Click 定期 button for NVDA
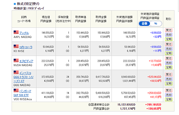This screenshot has width=179, height=115. click(169, 67)
